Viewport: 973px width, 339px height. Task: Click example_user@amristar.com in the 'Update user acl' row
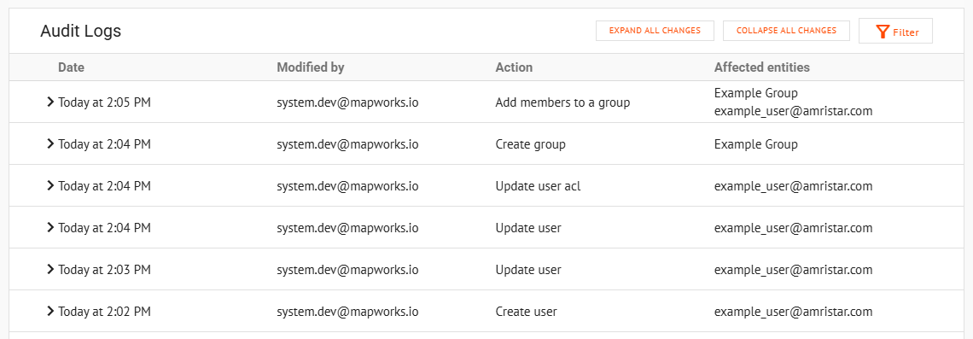coord(794,185)
